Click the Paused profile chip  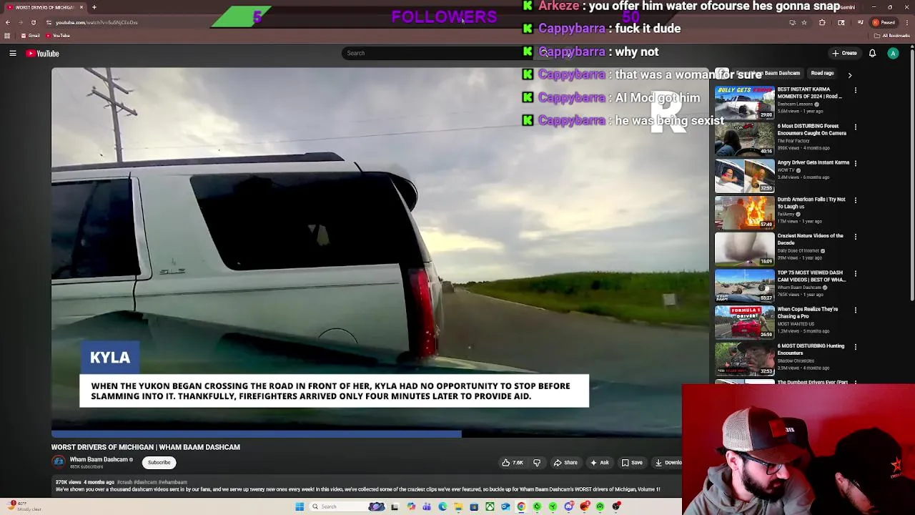coord(884,22)
